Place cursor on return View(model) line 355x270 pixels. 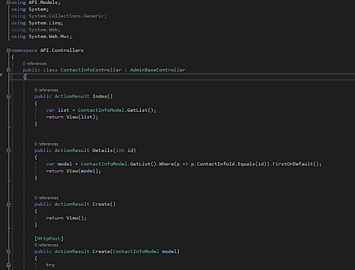click(74, 171)
